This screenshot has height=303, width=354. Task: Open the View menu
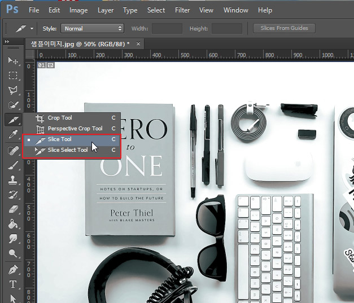(206, 10)
